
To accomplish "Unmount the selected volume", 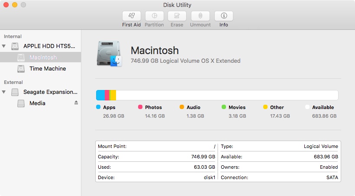I will (x=200, y=16).
